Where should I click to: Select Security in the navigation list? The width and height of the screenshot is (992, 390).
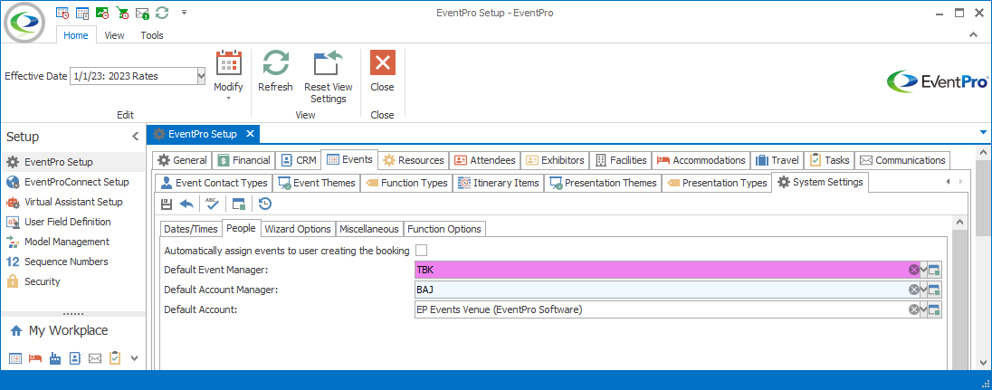tap(72, 281)
